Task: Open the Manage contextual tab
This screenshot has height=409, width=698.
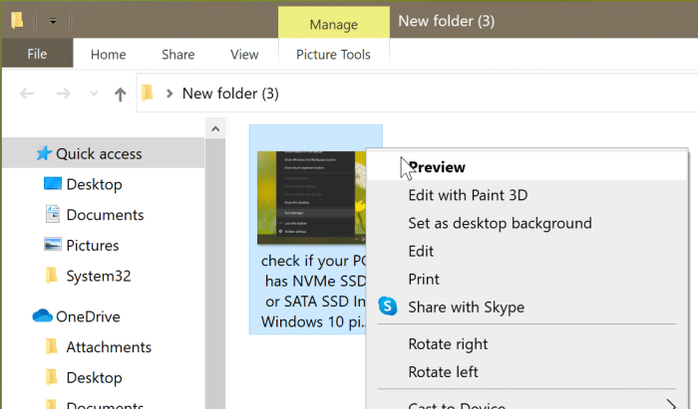Action: [333, 23]
